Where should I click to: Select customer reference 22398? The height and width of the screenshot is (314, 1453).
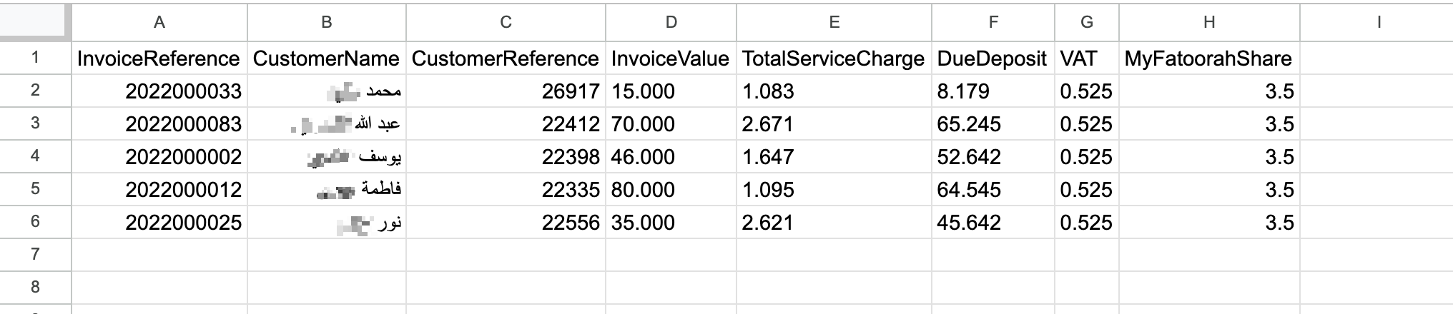click(x=506, y=156)
